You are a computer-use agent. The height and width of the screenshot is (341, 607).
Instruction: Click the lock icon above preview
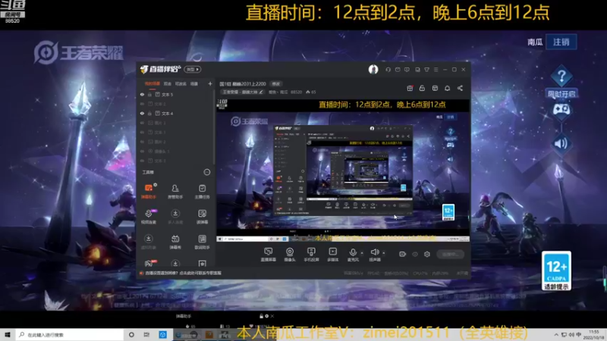pyautogui.click(x=422, y=88)
